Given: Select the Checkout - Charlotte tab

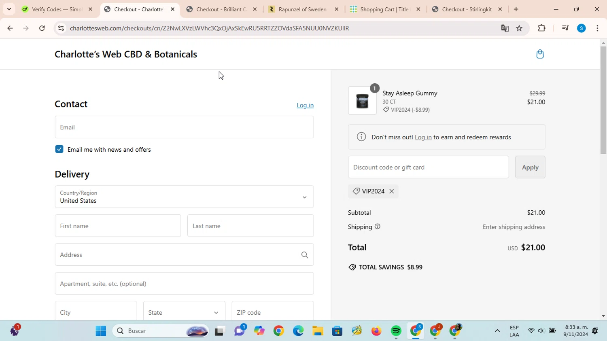Looking at the screenshot, I should [140, 9].
